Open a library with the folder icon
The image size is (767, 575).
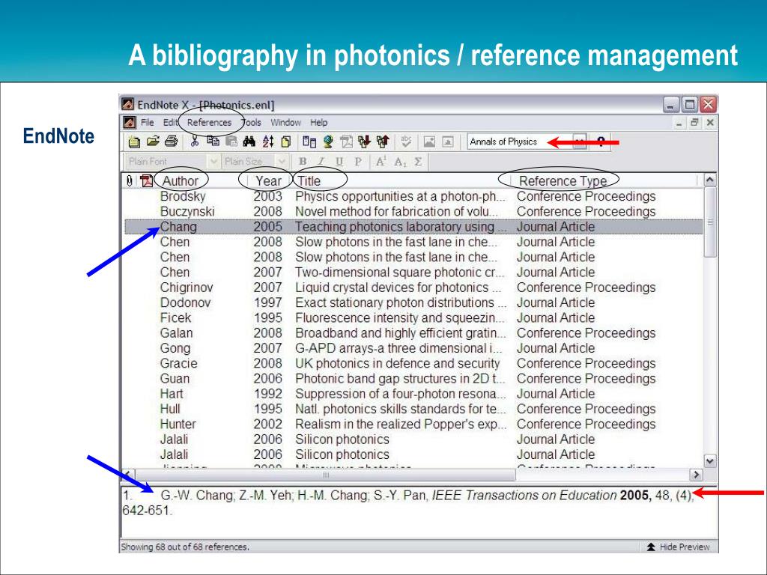click(x=153, y=142)
